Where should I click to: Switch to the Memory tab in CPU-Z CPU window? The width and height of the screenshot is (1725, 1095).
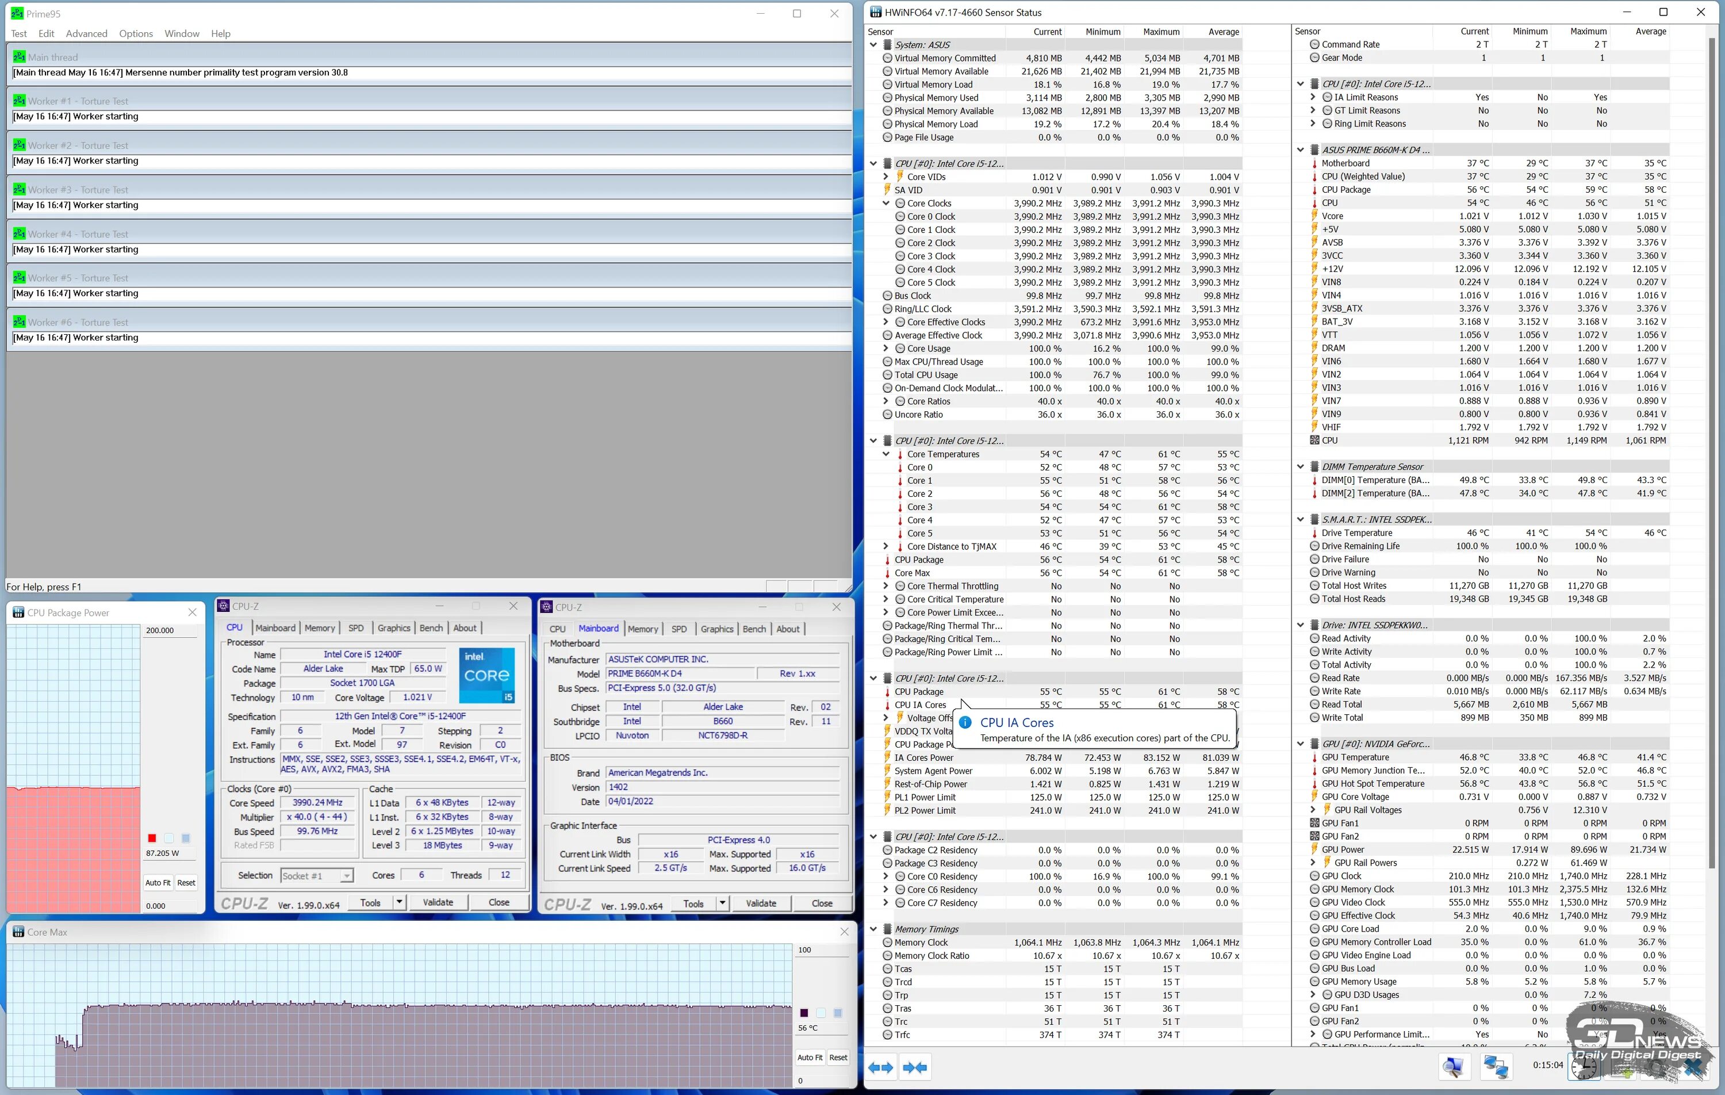point(320,628)
